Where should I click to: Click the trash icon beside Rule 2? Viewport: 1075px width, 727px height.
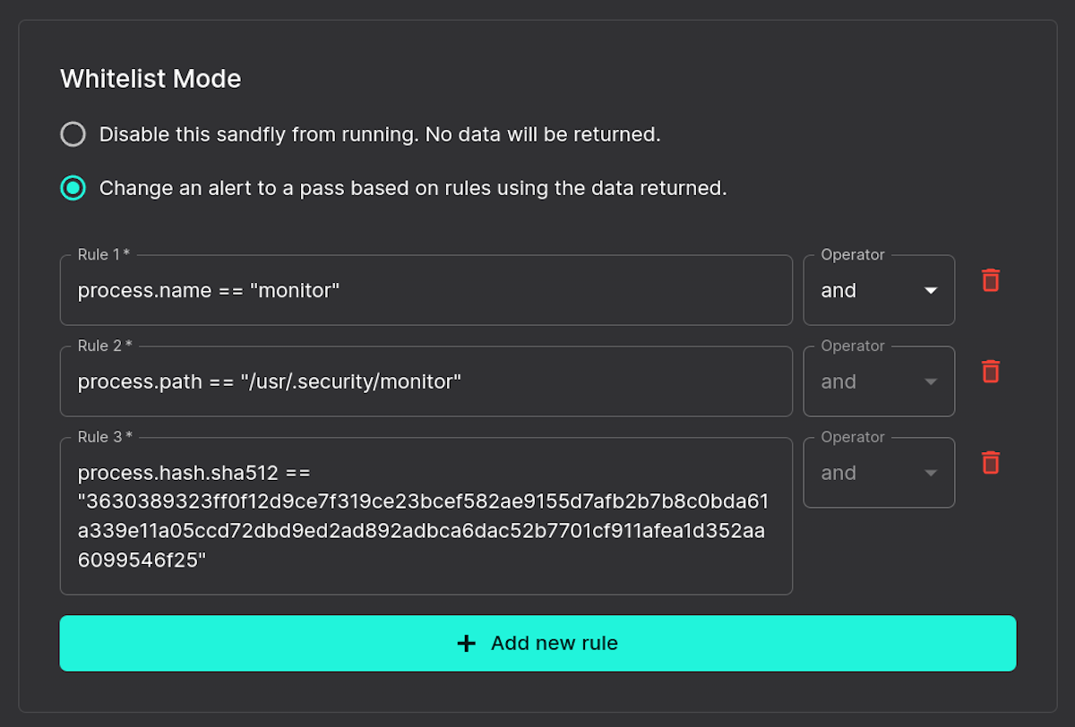990,372
